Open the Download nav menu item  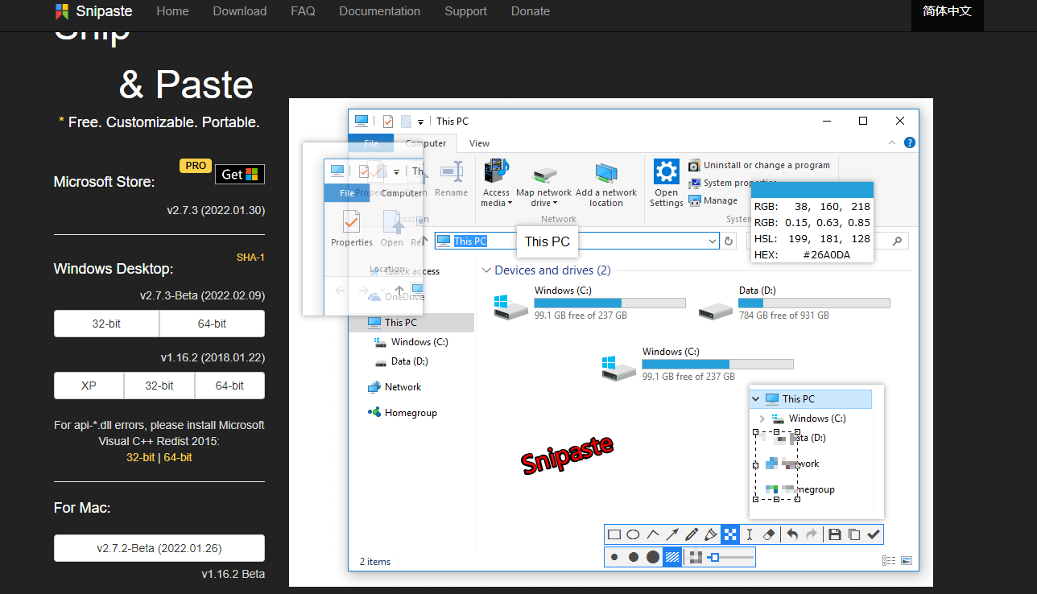pos(240,11)
